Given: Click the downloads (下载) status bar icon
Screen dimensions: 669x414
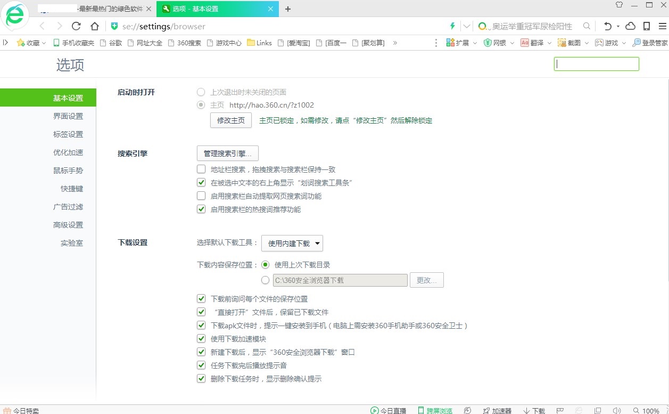Looking at the screenshot, I should 534,410.
